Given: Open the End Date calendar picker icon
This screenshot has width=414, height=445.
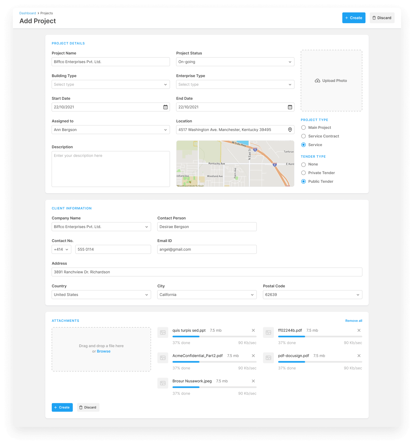Looking at the screenshot, I should (290, 107).
